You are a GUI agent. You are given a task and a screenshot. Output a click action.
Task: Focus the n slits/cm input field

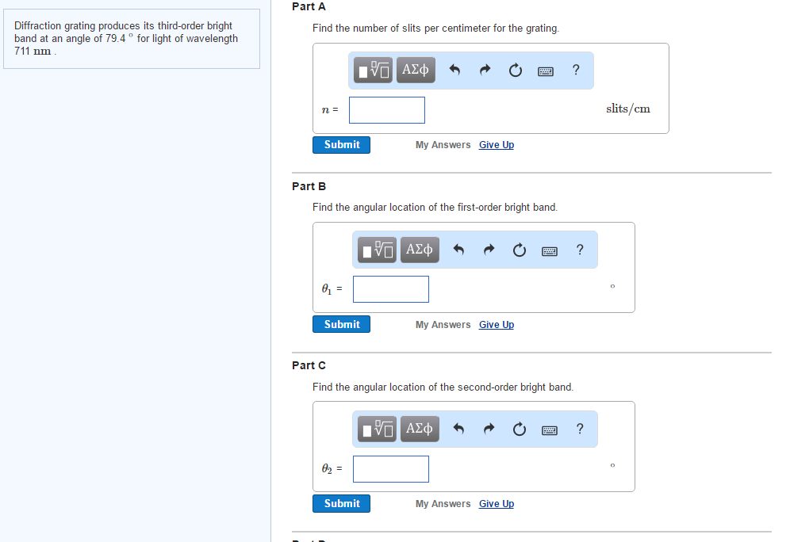click(387, 110)
